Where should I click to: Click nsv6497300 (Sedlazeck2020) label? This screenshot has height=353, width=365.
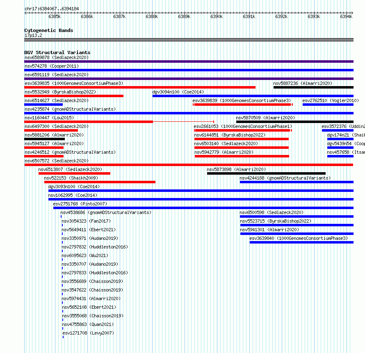point(57,126)
